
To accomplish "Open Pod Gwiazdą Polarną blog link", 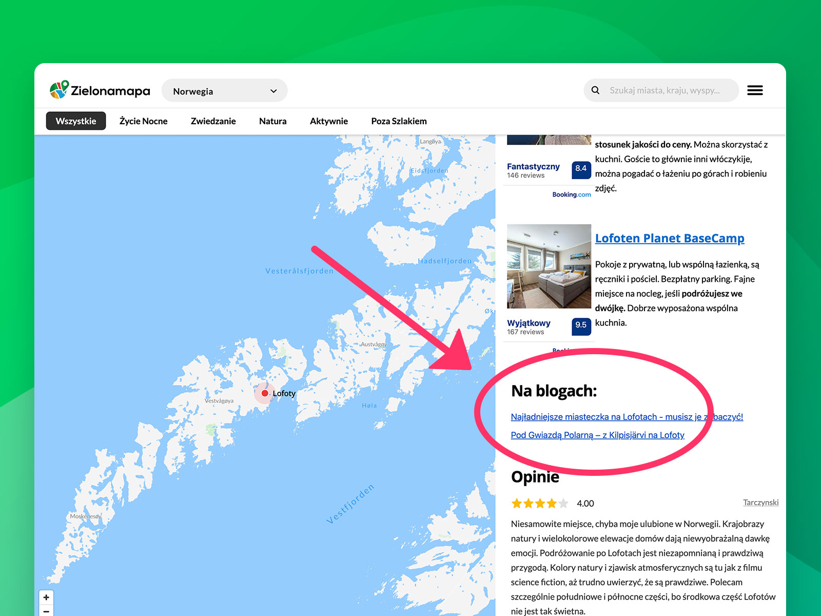I will [598, 435].
